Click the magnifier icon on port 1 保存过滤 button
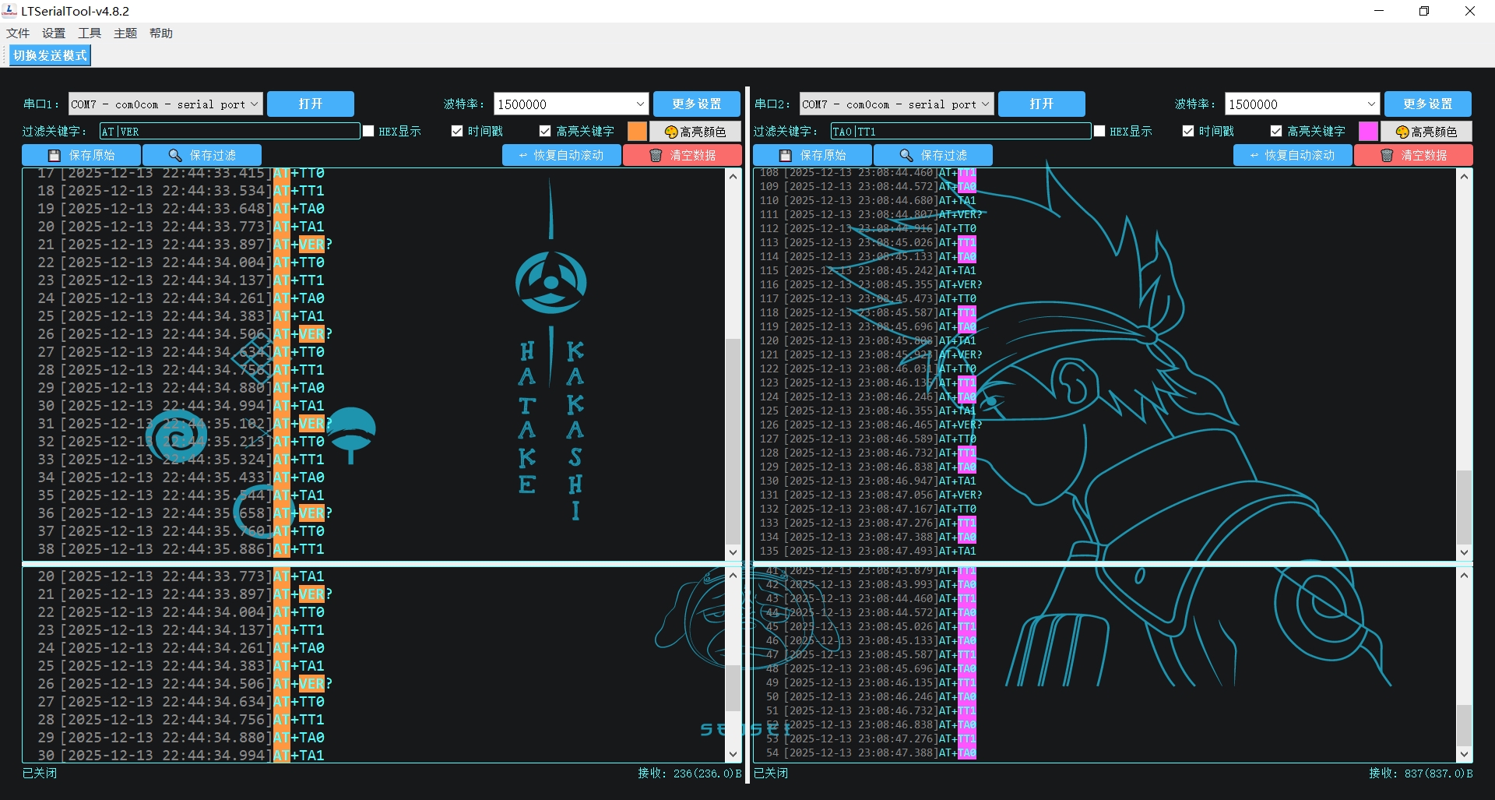The height and width of the screenshot is (800, 1495). [175, 156]
